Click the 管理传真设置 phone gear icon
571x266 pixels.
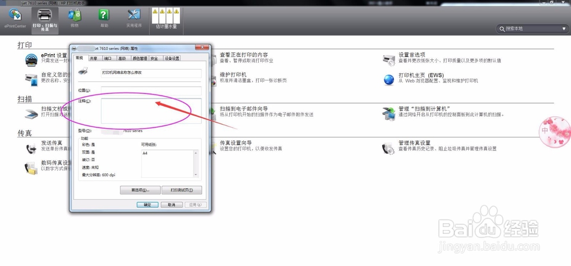coord(388,149)
